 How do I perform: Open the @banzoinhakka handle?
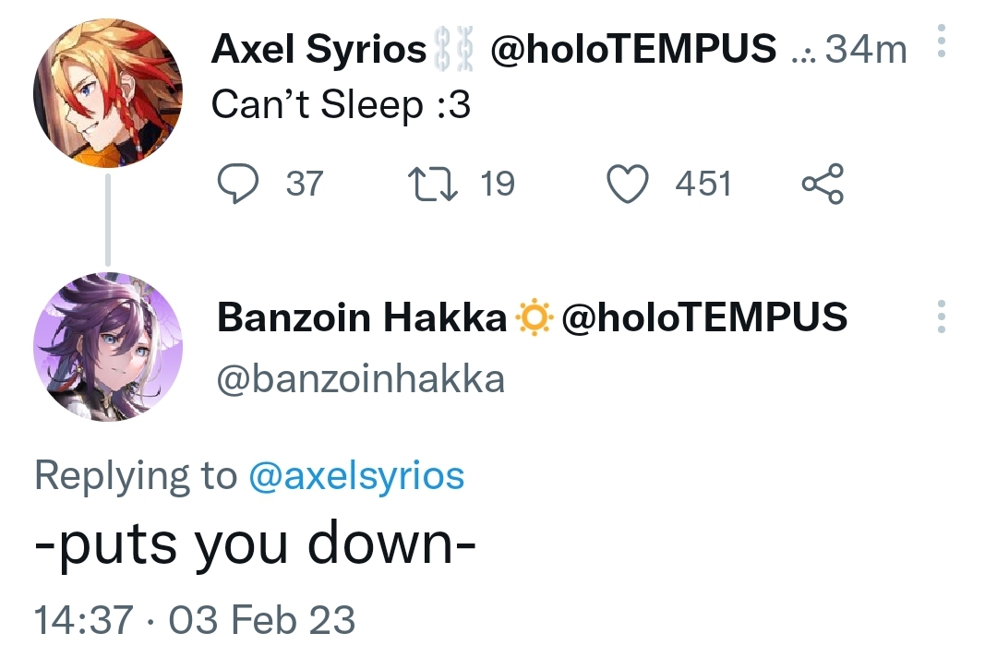361,377
